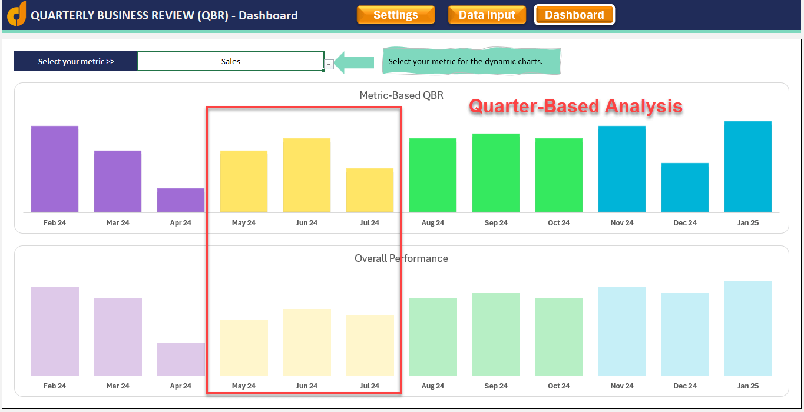Click the Overall Performance chart title
Image resolution: width=804 pixels, height=412 pixels.
401,258
